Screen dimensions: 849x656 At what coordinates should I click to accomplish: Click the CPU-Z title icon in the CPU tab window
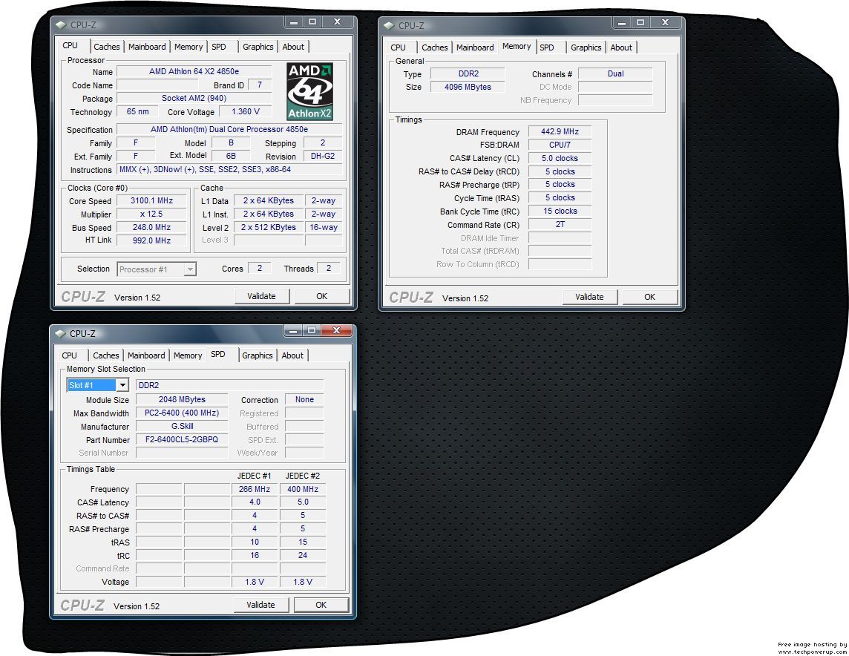click(61, 25)
